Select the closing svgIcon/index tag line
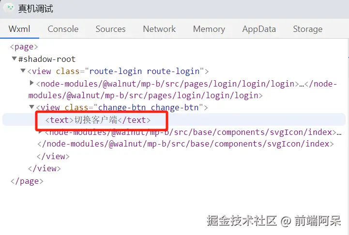Screen dimensions: 349x235 coord(183,144)
